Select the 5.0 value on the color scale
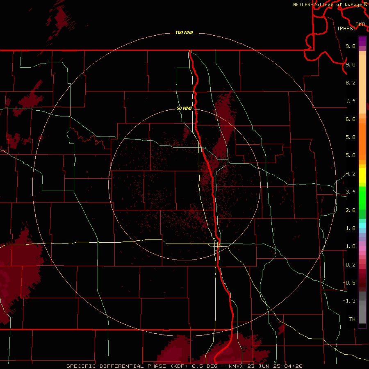 click(351, 155)
